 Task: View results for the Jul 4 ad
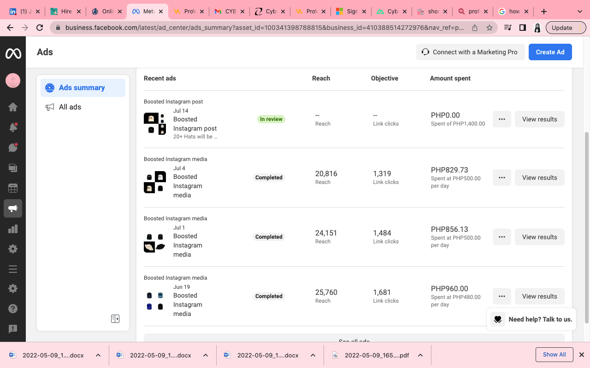pos(540,178)
